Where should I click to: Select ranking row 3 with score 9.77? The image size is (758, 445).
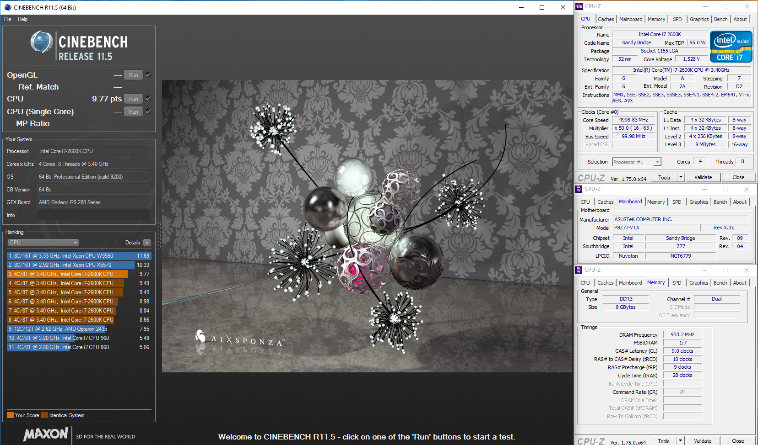79,274
